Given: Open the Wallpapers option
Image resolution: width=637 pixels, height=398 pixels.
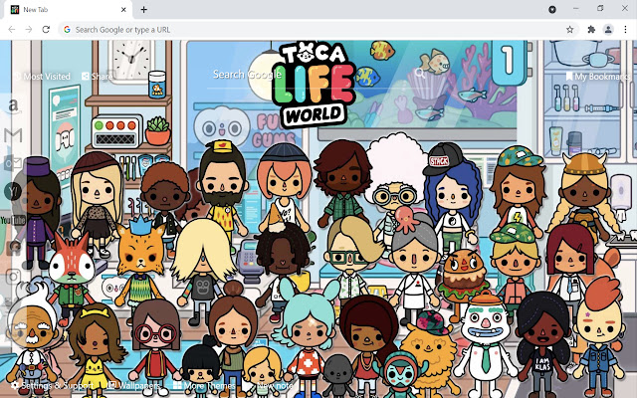Looking at the screenshot, I should (x=133, y=385).
